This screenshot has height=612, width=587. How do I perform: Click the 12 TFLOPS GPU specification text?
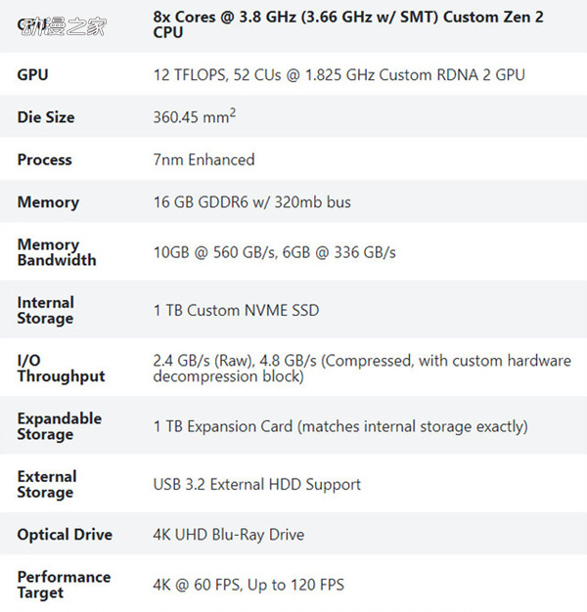pyautogui.click(x=339, y=75)
